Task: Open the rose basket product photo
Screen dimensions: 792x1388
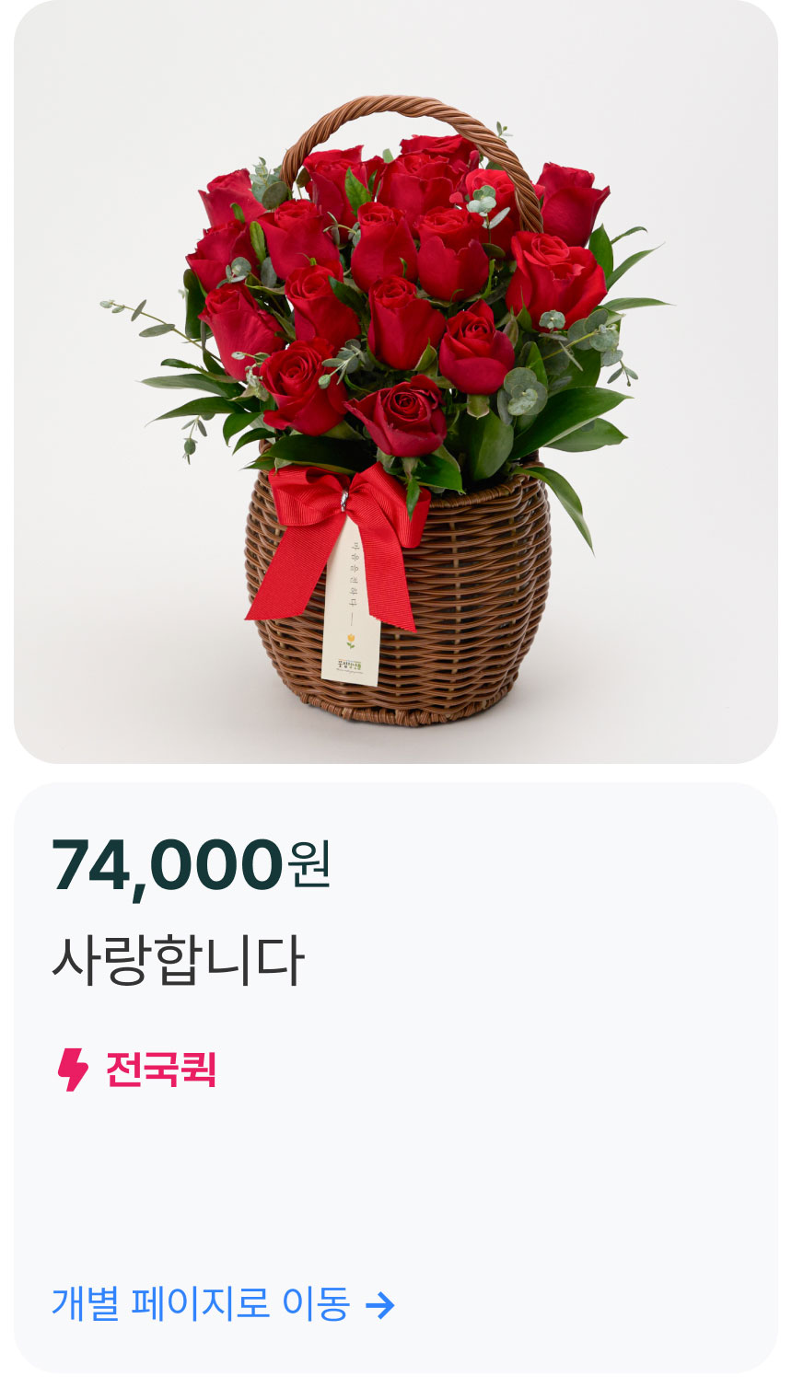Action: click(396, 382)
